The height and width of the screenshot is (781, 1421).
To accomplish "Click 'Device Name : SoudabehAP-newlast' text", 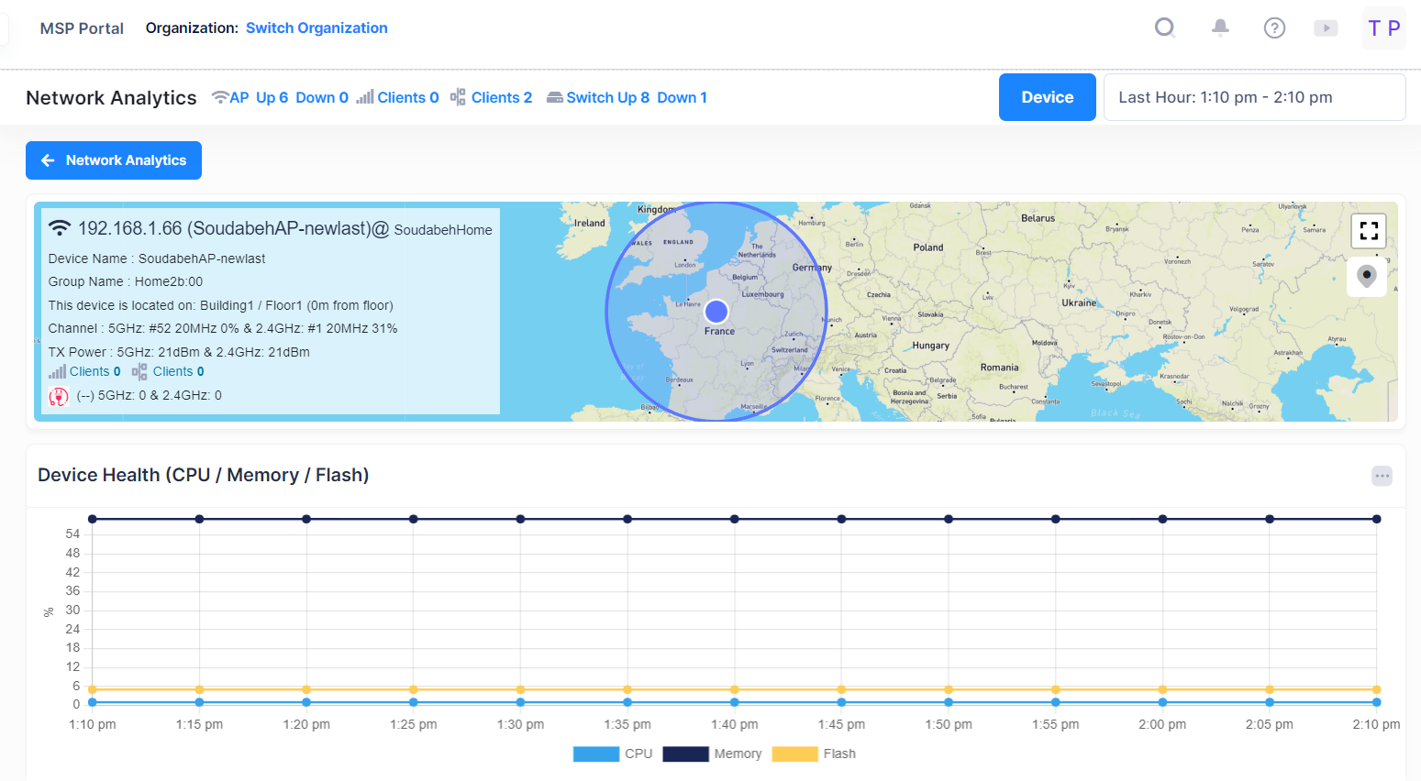I will coord(157,258).
